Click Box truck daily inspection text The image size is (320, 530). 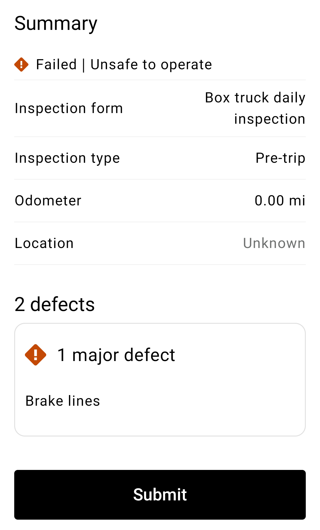pos(255,108)
